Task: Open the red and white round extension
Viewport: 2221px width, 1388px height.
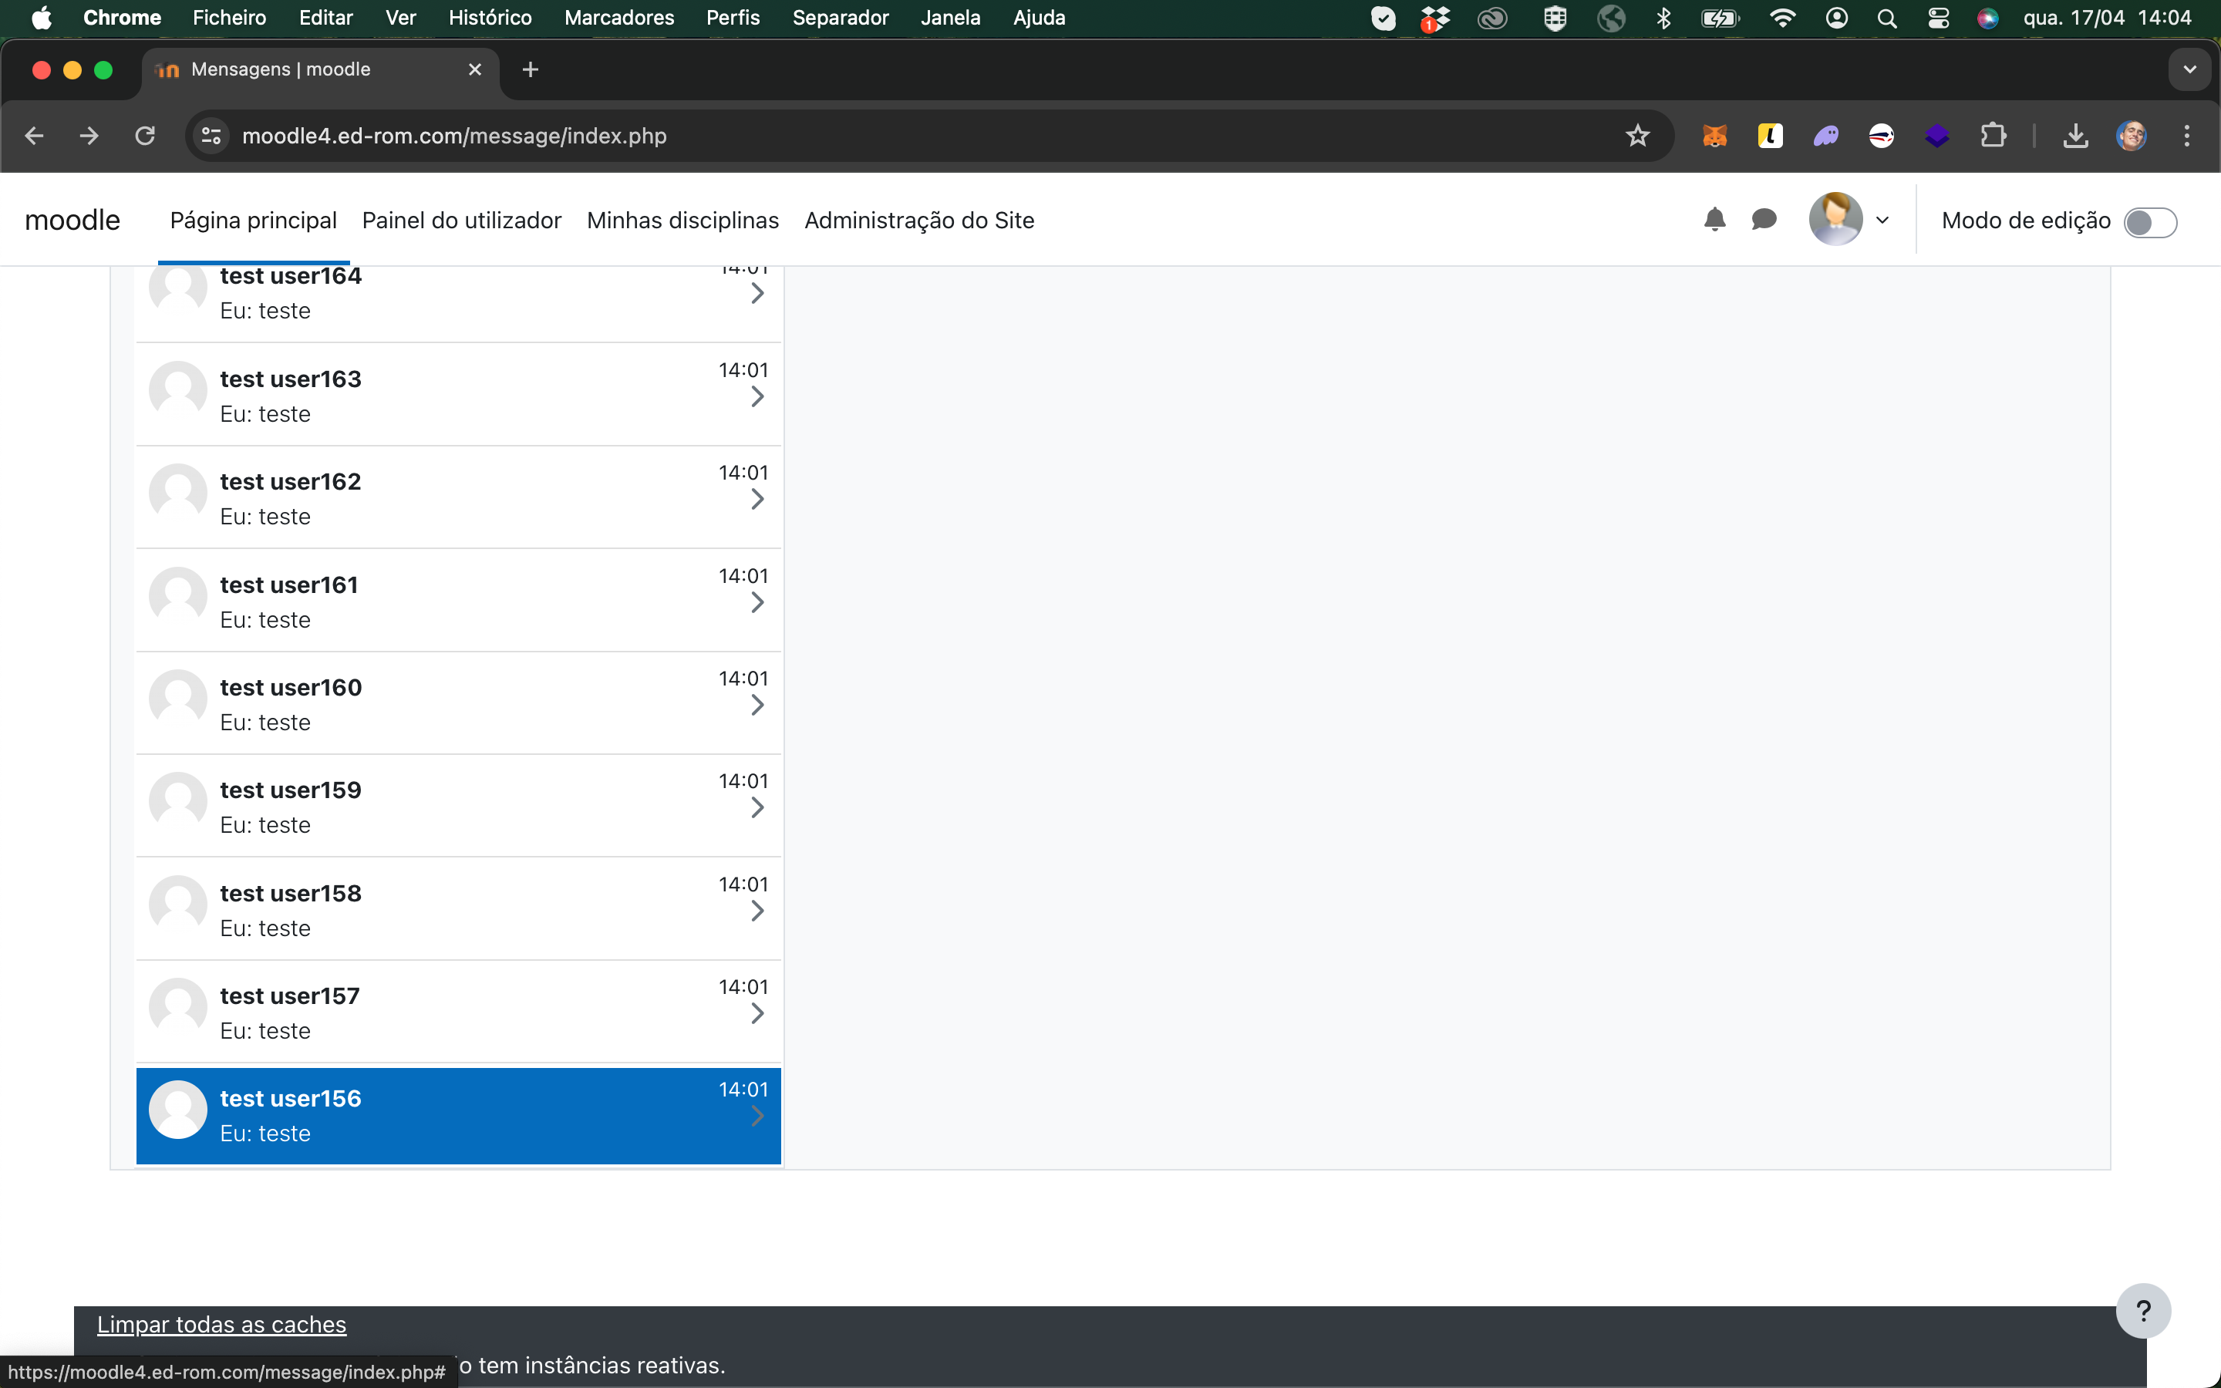Action: (1882, 136)
